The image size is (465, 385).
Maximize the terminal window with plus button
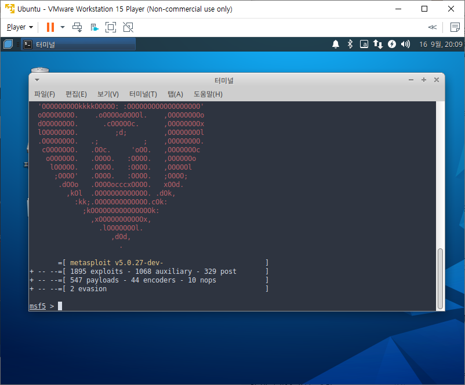tap(424, 80)
